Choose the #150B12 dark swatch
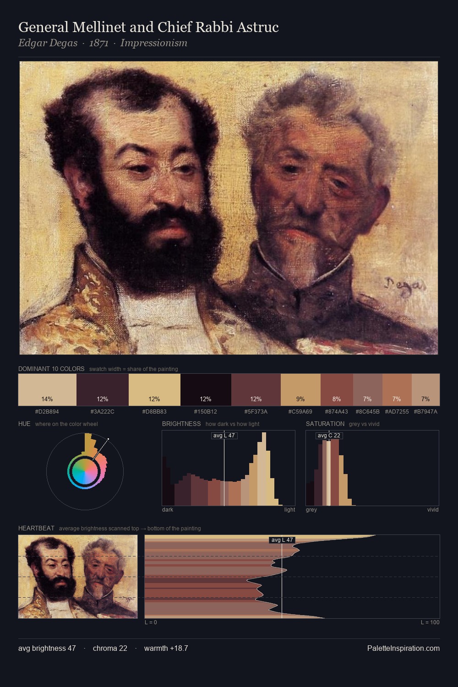Viewport: 458px width, 687px height. pos(206,390)
